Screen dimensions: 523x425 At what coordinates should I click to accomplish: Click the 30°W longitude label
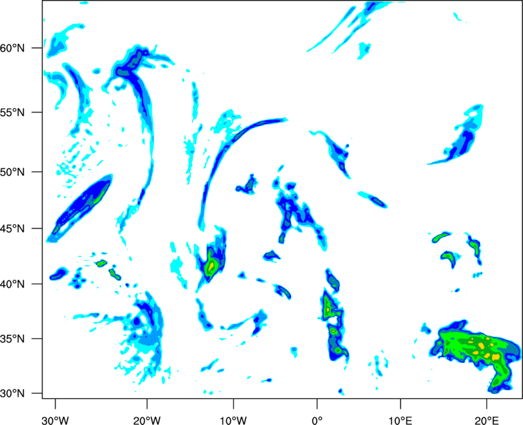pyautogui.click(x=55, y=420)
